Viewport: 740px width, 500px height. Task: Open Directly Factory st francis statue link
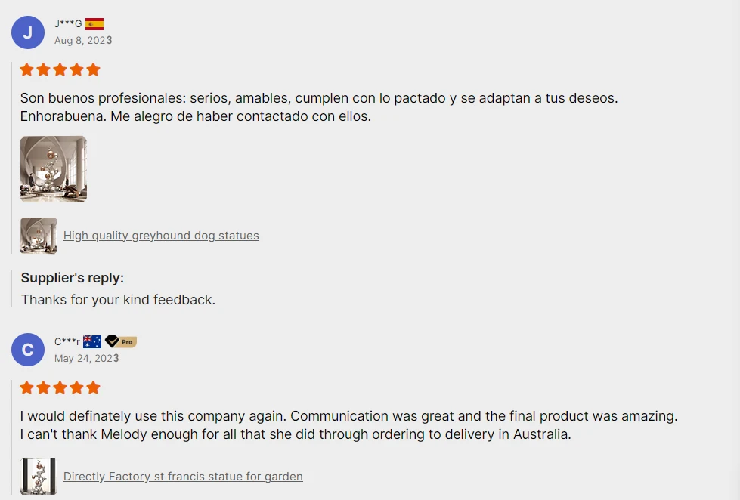pyautogui.click(x=183, y=477)
